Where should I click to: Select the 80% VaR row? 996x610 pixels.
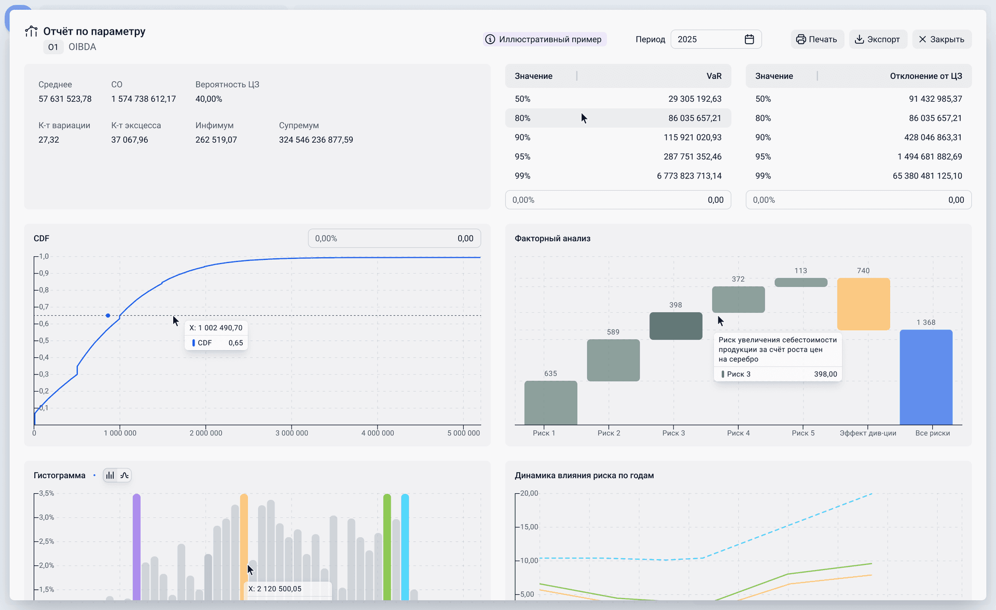(617, 118)
